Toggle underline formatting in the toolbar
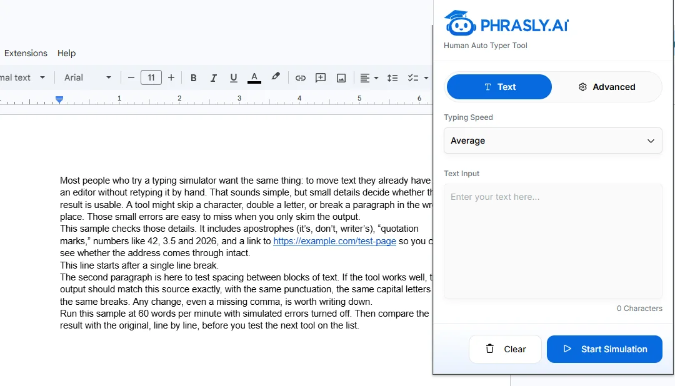 [x=233, y=78]
